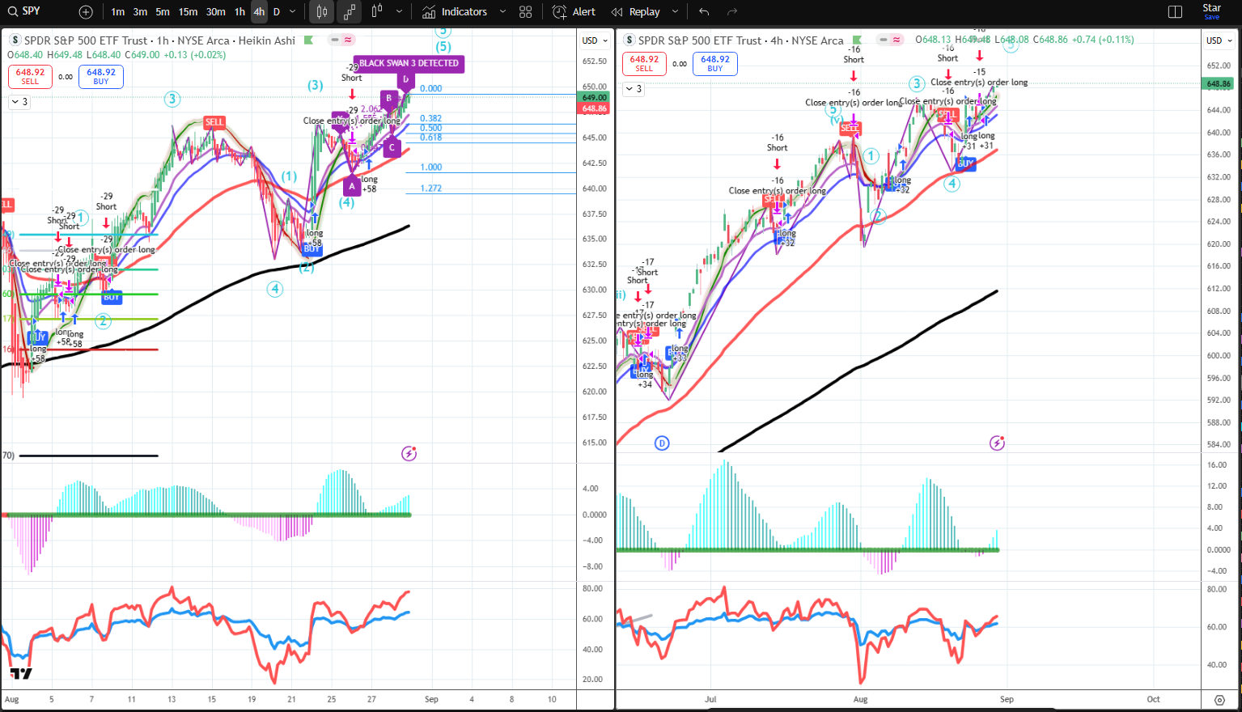
Task: Expand the Indicators favorites dropdown arrow
Action: (502, 12)
